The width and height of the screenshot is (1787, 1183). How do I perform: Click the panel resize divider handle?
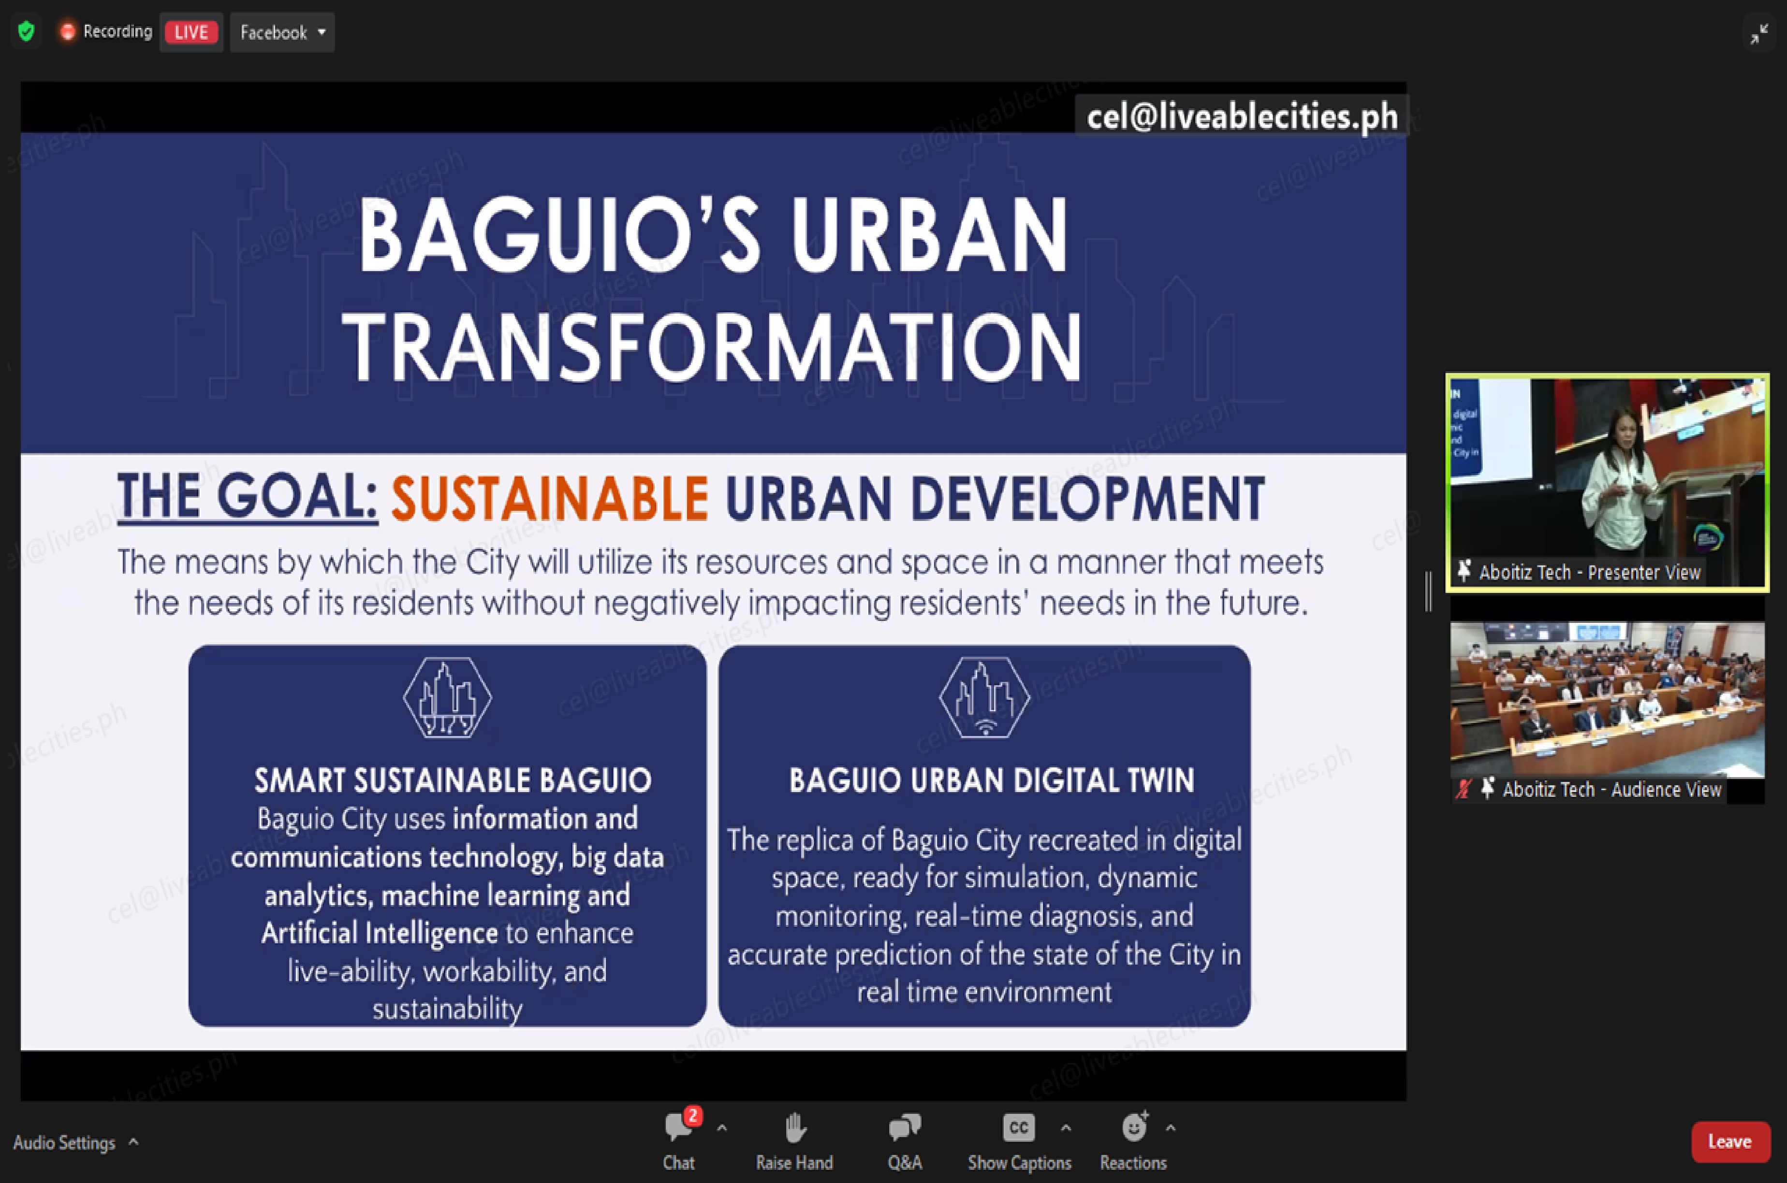[x=1429, y=591]
